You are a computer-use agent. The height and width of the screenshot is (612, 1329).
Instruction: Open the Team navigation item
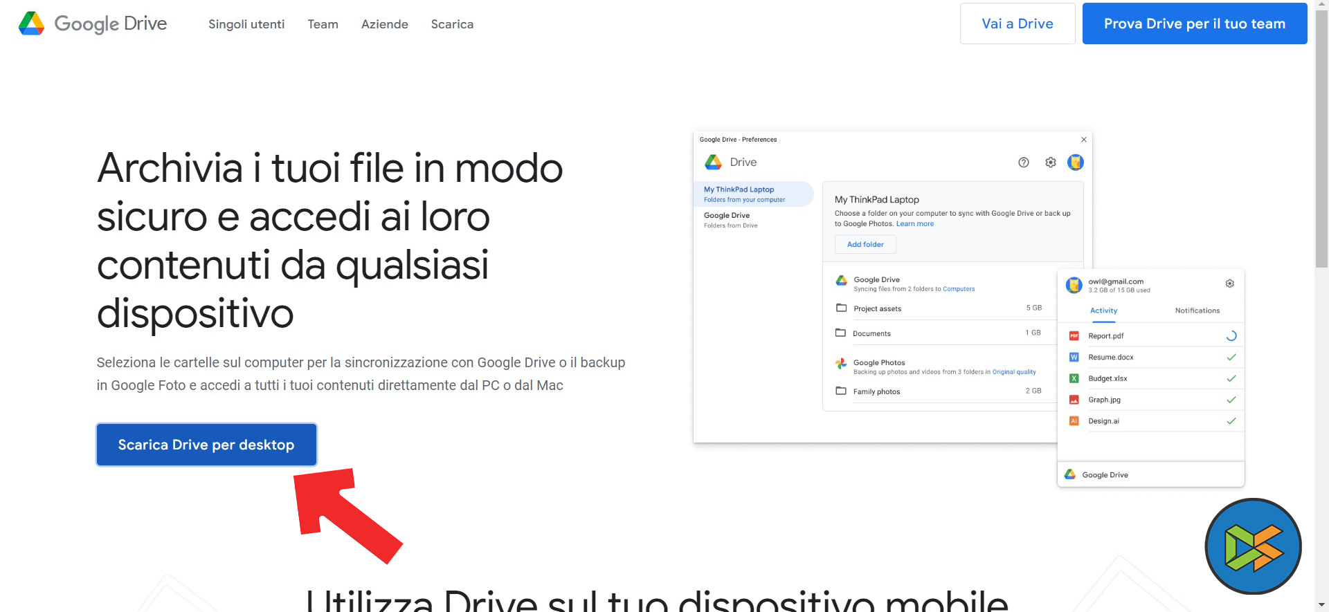323,24
